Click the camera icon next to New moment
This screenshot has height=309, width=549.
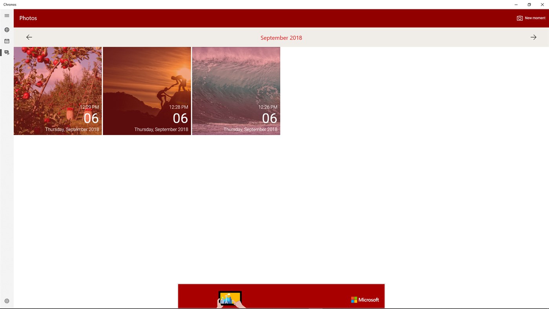click(519, 18)
